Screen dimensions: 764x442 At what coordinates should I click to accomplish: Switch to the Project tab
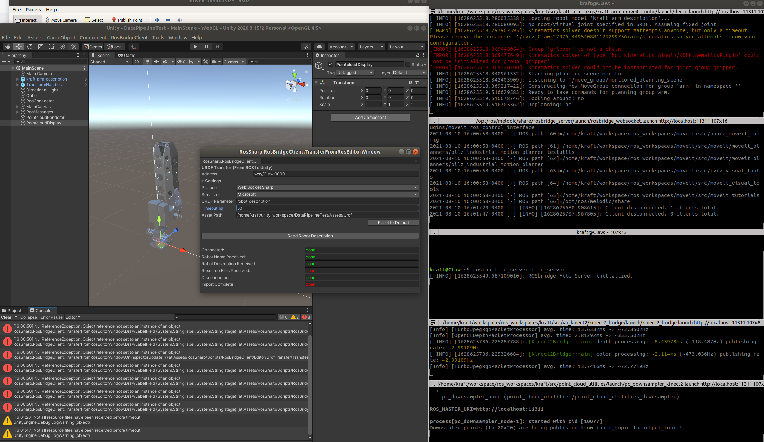tap(13, 310)
